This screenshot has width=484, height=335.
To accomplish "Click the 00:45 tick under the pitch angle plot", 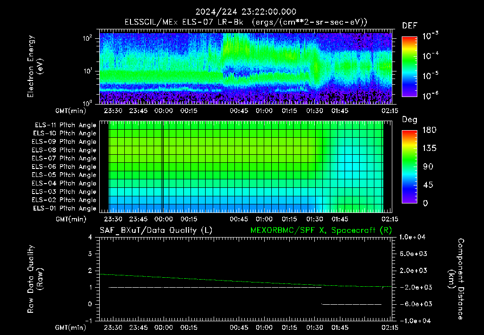I will point(239,219).
